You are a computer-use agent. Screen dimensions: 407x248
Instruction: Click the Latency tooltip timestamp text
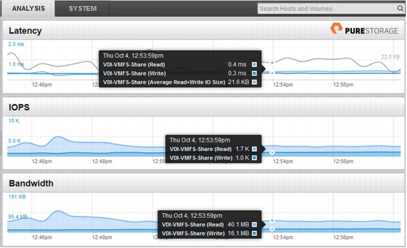[x=133, y=55]
